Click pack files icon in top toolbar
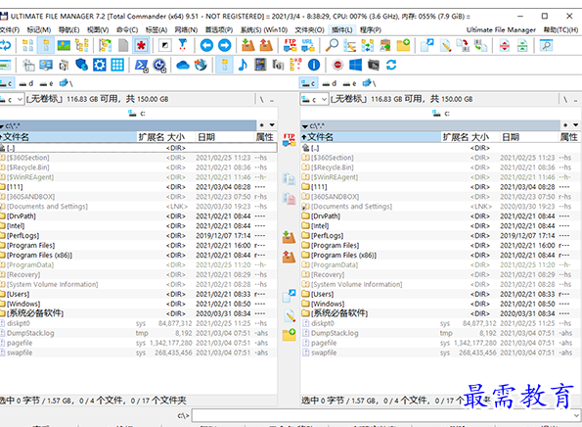582x427 pixels. pos(247,45)
